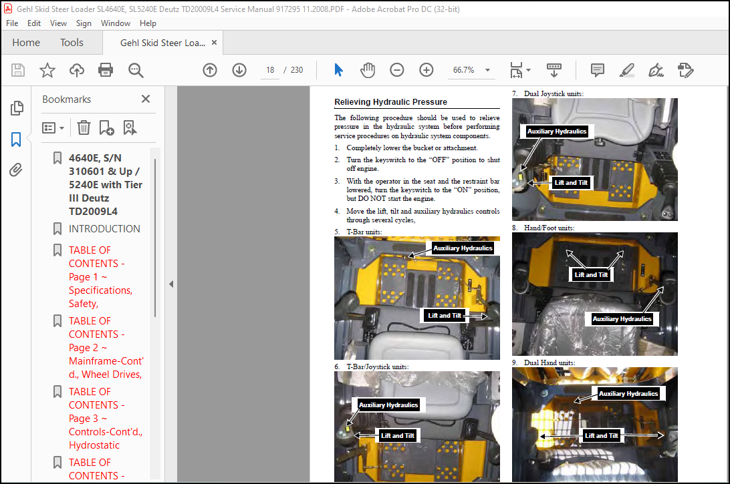Activate the Hand pan tool
Viewport: 730px width, 484px height.
point(367,70)
